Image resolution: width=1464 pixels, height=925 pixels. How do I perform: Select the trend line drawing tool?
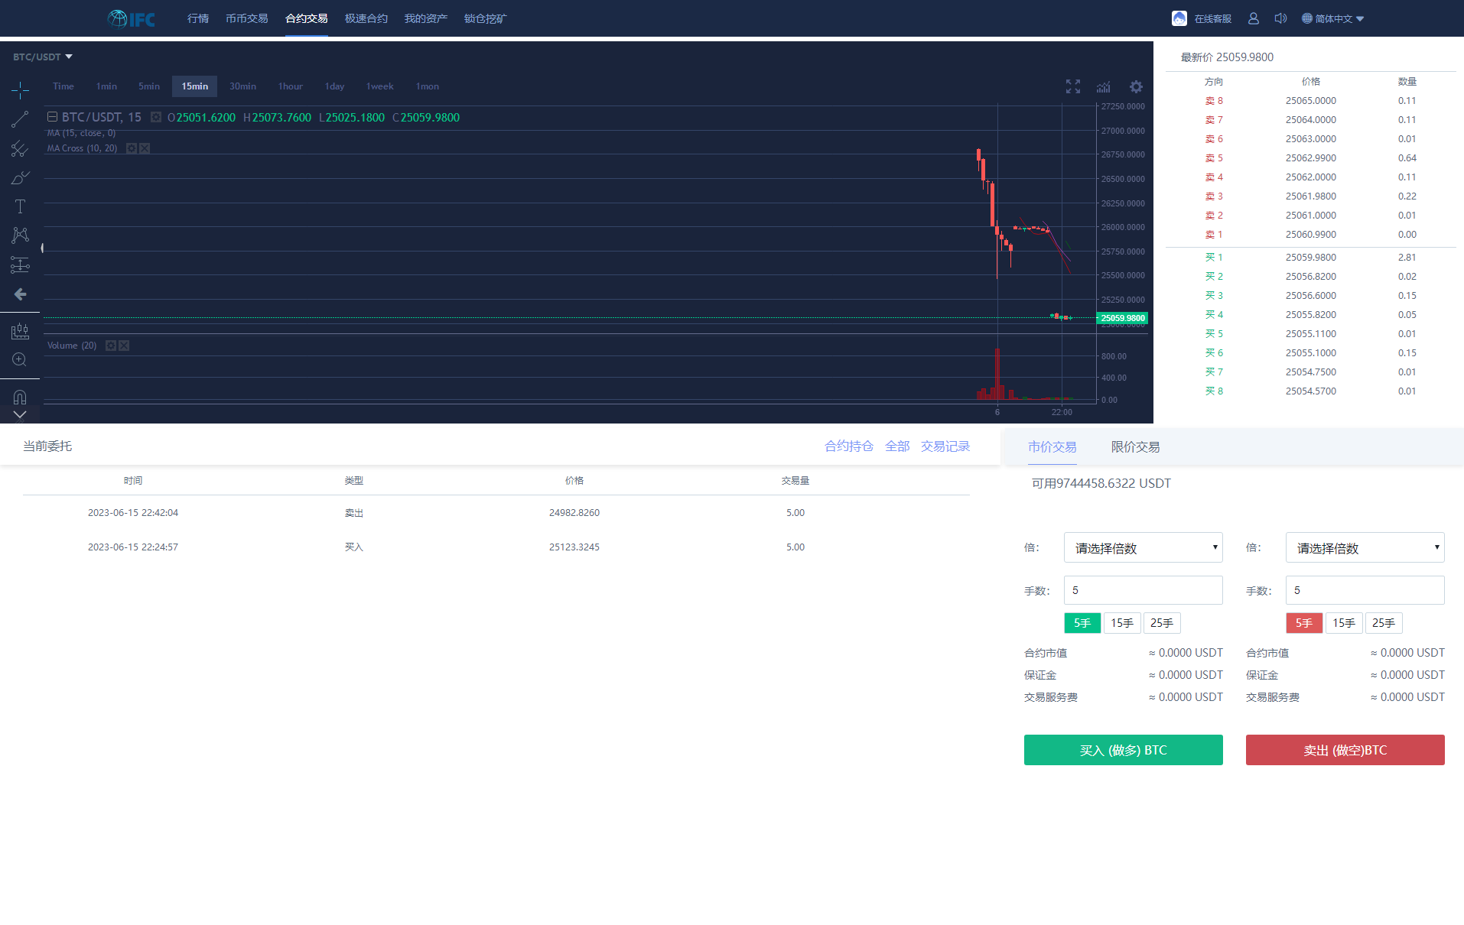20,119
